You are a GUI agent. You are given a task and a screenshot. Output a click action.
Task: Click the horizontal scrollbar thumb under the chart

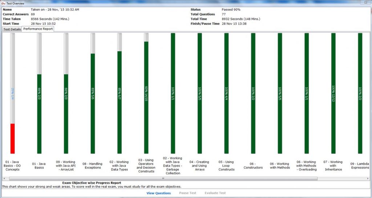point(163,179)
